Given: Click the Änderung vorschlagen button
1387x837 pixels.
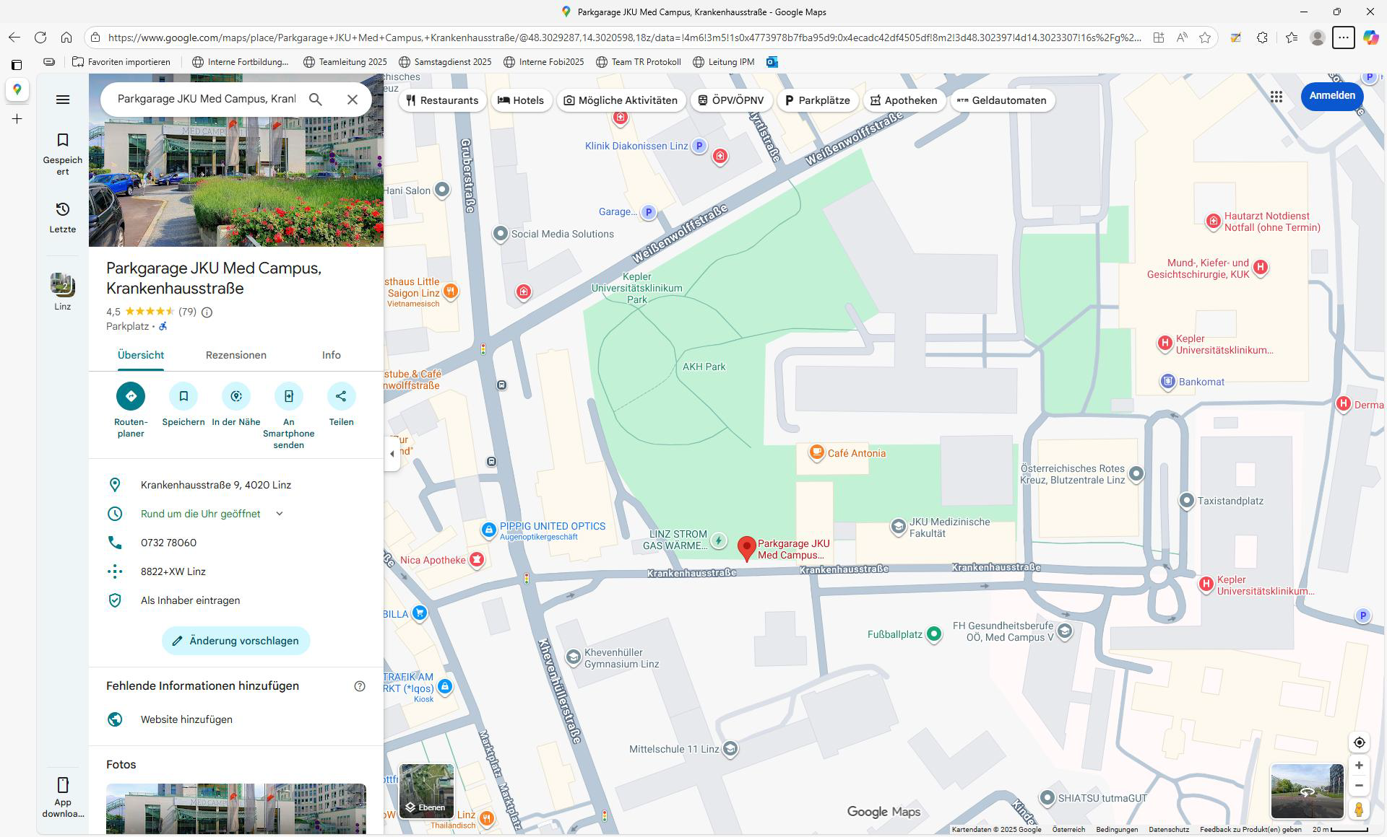Looking at the screenshot, I should [236, 641].
